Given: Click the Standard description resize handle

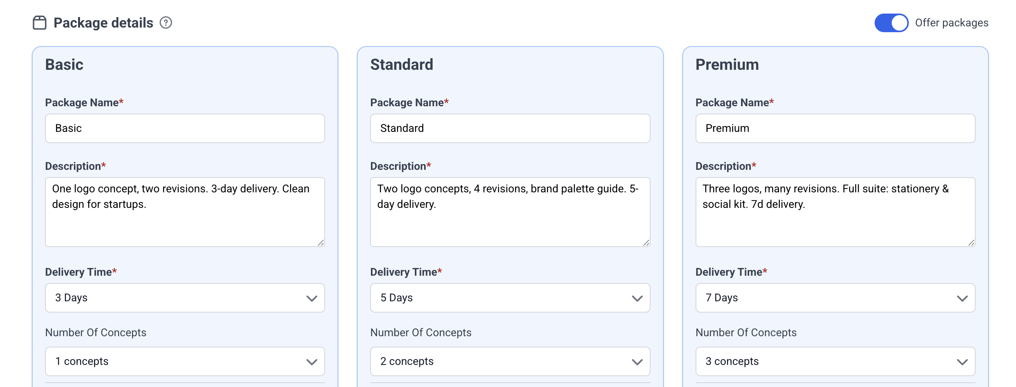Looking at the screenshot, I should tap(646, 243).
